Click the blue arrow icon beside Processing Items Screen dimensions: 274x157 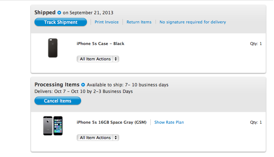click(x=83, y=85)
